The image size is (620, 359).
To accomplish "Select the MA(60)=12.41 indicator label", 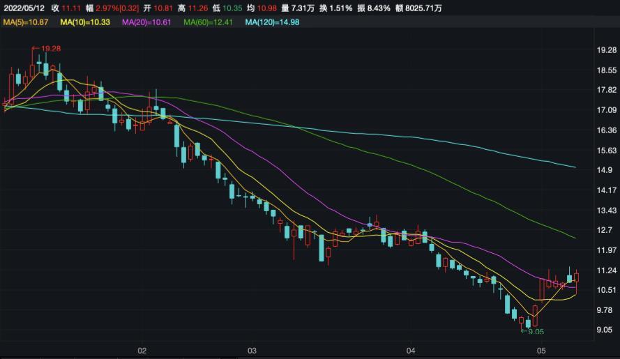I will point(209,23).
